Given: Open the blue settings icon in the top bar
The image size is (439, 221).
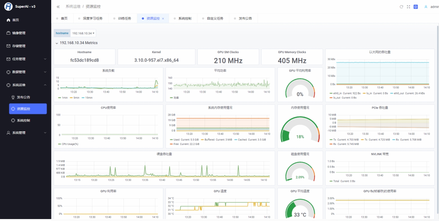Looking at the screenshot, I should [416, 7].
